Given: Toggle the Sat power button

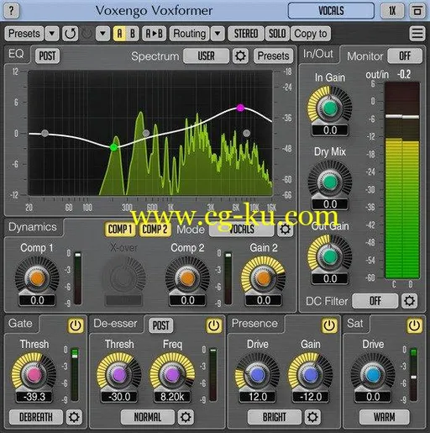Looking at the screenshot, I should pyautogui.click(x=414, y=325).
